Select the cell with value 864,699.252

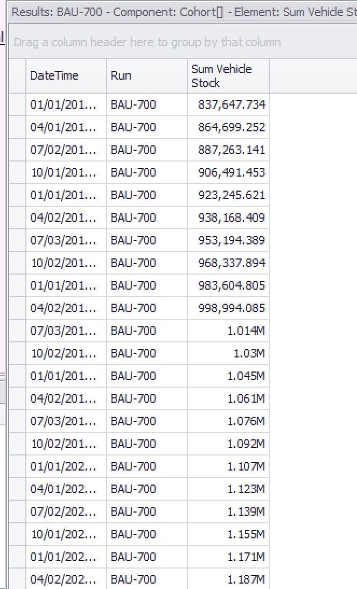point(228,127)
